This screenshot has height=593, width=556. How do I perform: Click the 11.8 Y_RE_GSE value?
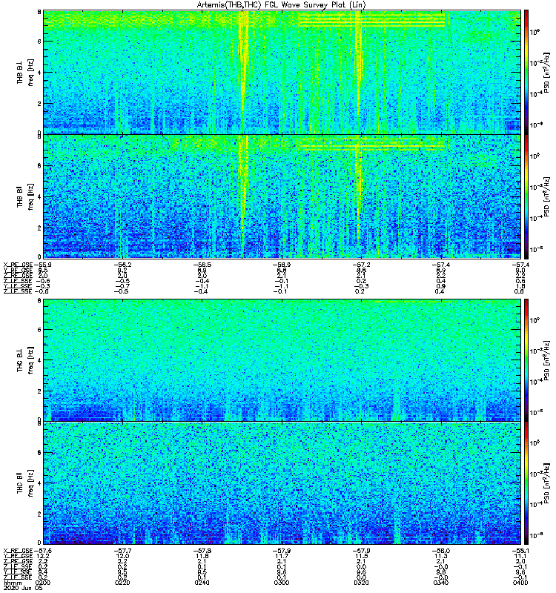[x=202, y=556]
